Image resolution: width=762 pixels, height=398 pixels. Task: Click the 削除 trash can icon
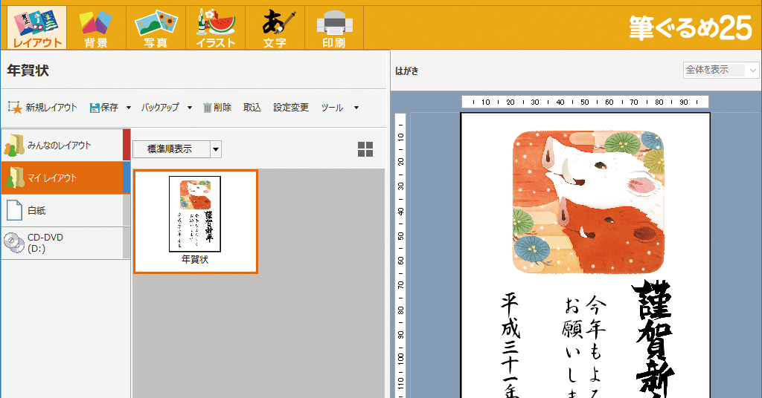[208, 108]
